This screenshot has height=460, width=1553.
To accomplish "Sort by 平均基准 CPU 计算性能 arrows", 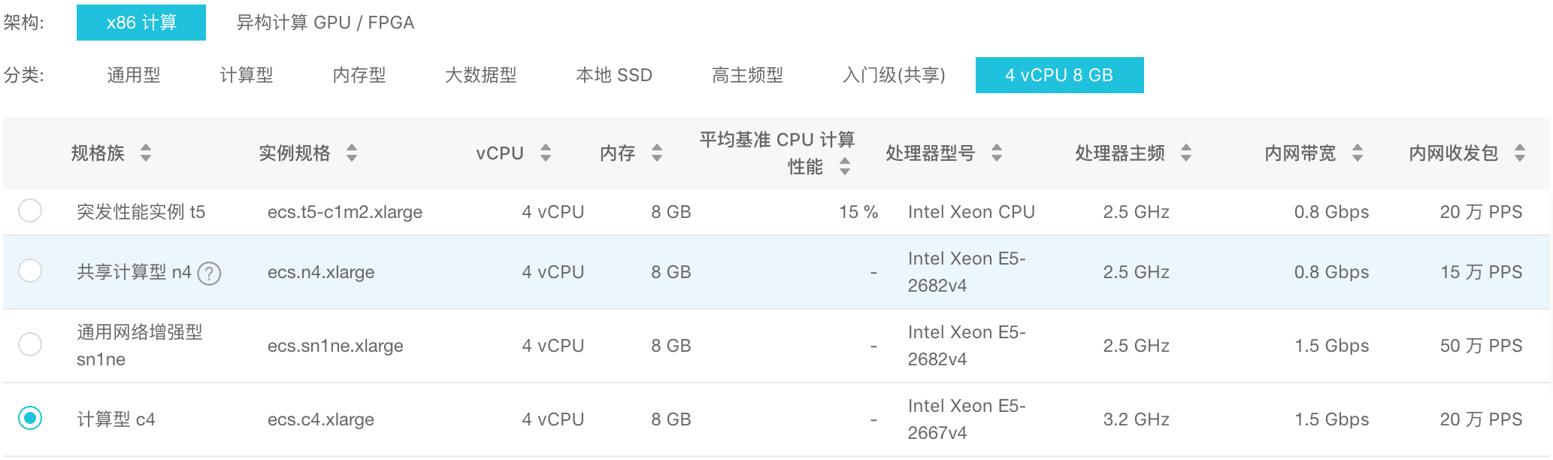I will (845, 167).
